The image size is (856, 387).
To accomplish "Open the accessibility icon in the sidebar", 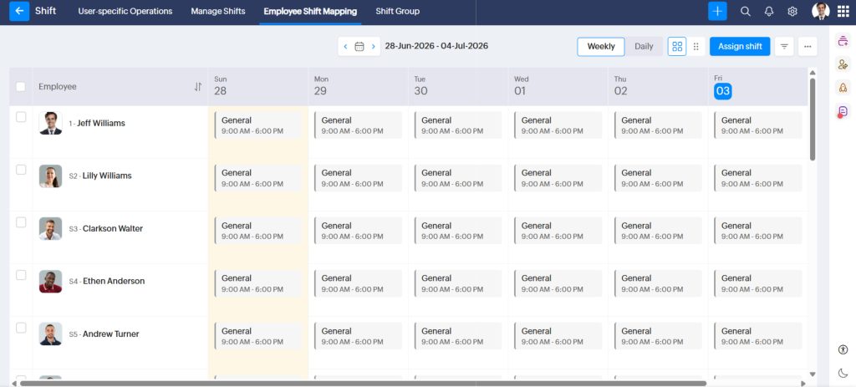I will click(x=843, y=350).
